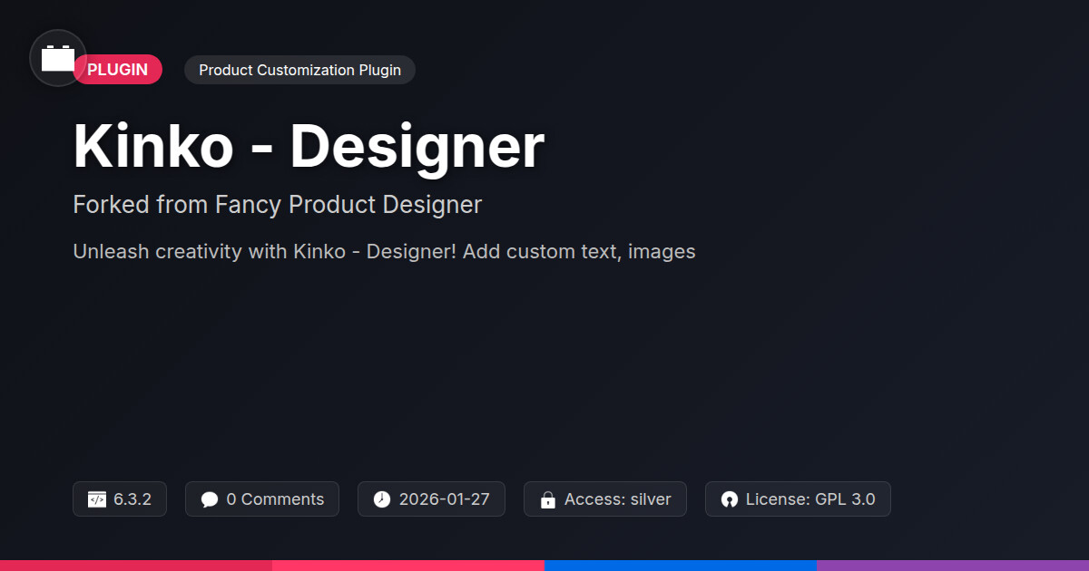This screenshot has height=571, width=1089.
Task: Click the 2026-01-27 date label
Action: tap(444, 499)
